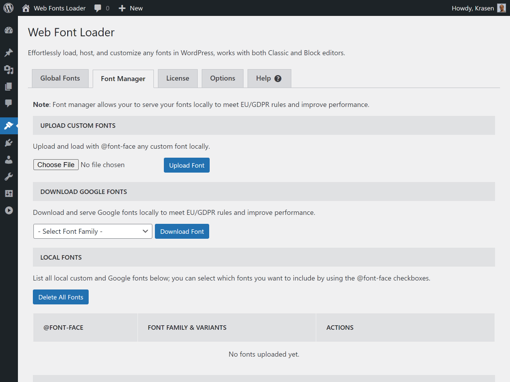Switch to the Options tab

coord(223,78)
